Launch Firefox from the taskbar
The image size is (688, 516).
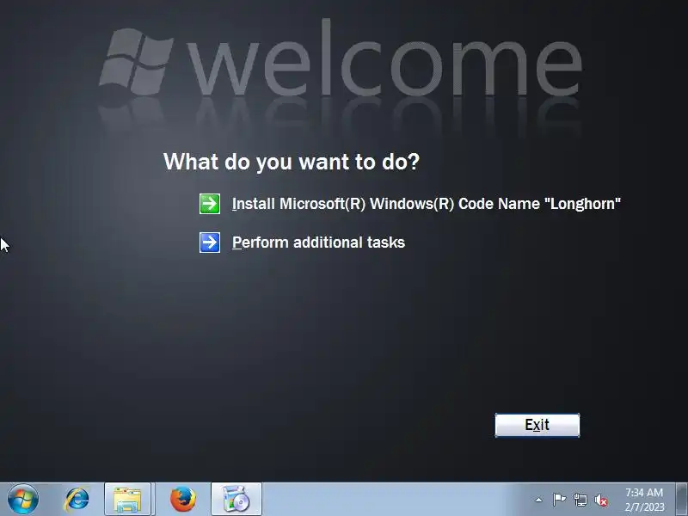[x=182, y=500]
